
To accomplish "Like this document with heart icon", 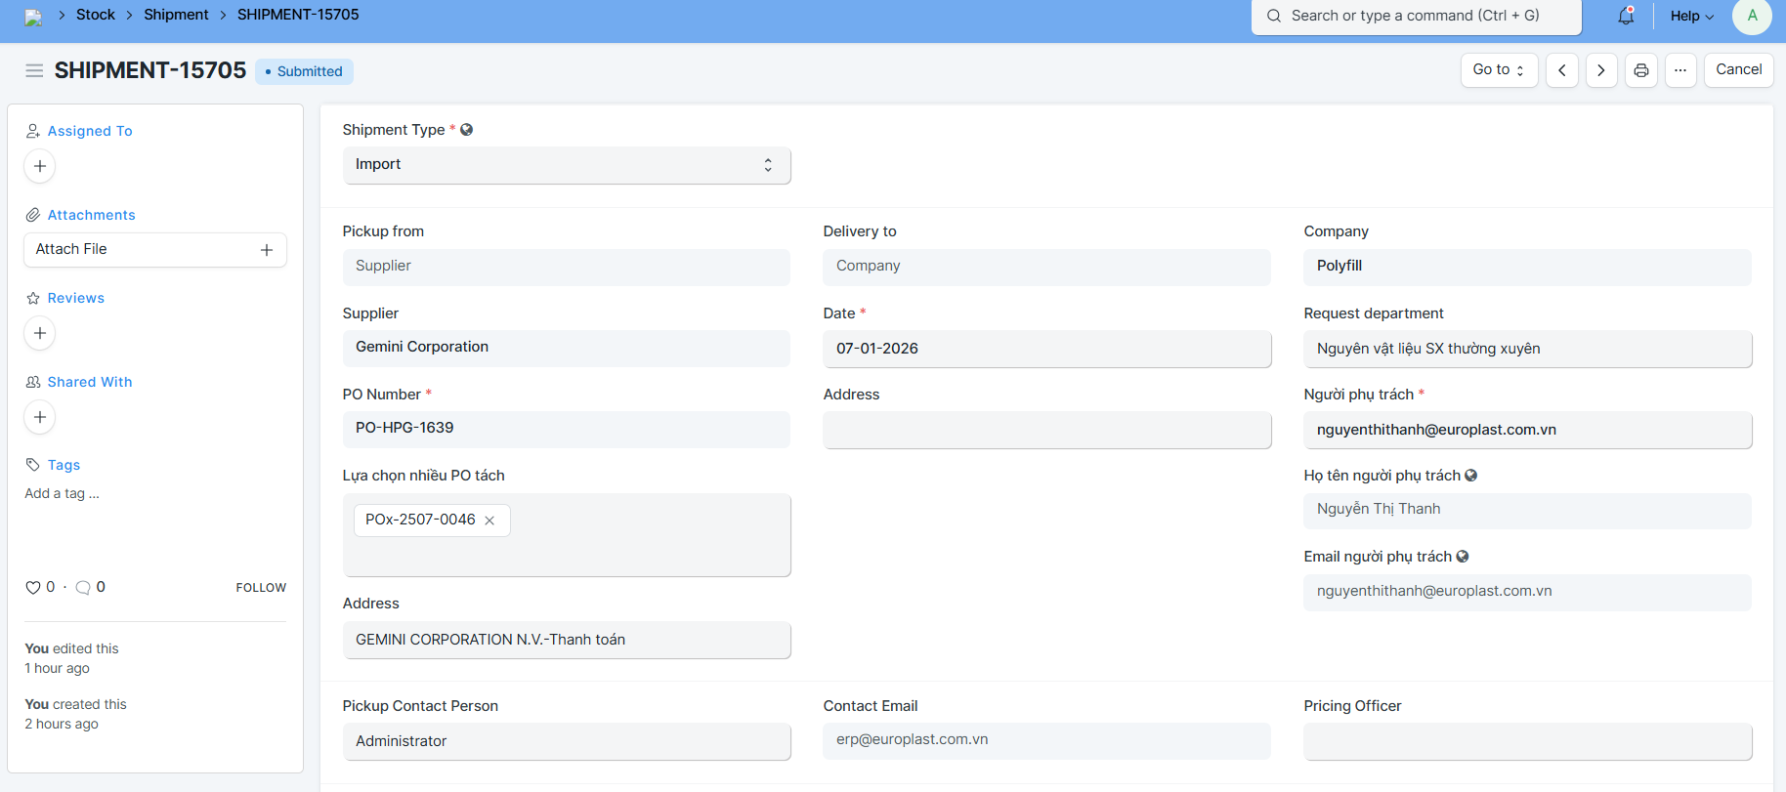I will 33,587.
